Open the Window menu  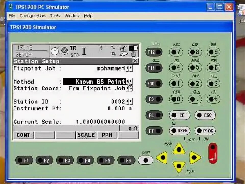tap(72, 16)
